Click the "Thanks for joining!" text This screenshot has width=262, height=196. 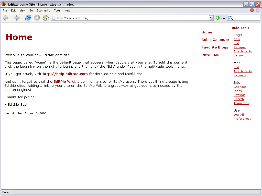(20, 97)
